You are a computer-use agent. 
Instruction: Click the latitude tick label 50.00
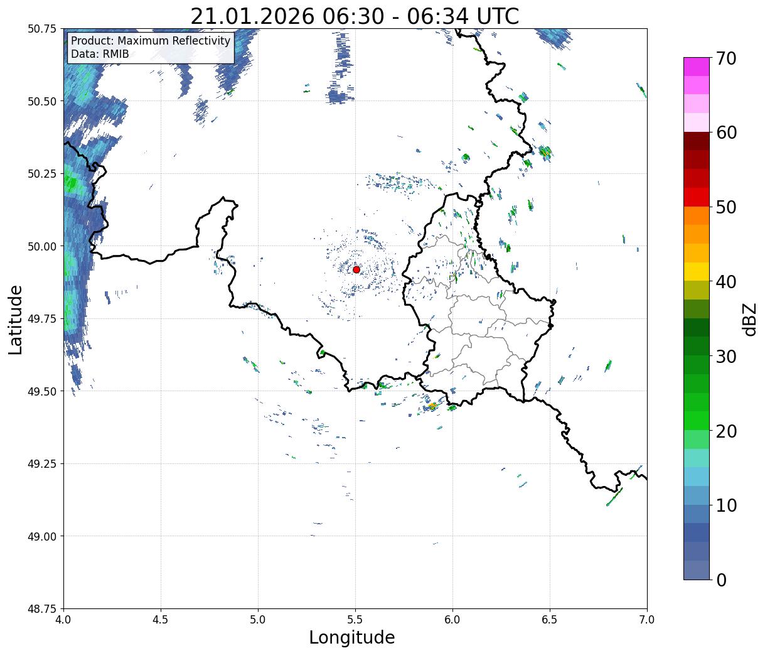pyautogui.click(x=42, y=246)
